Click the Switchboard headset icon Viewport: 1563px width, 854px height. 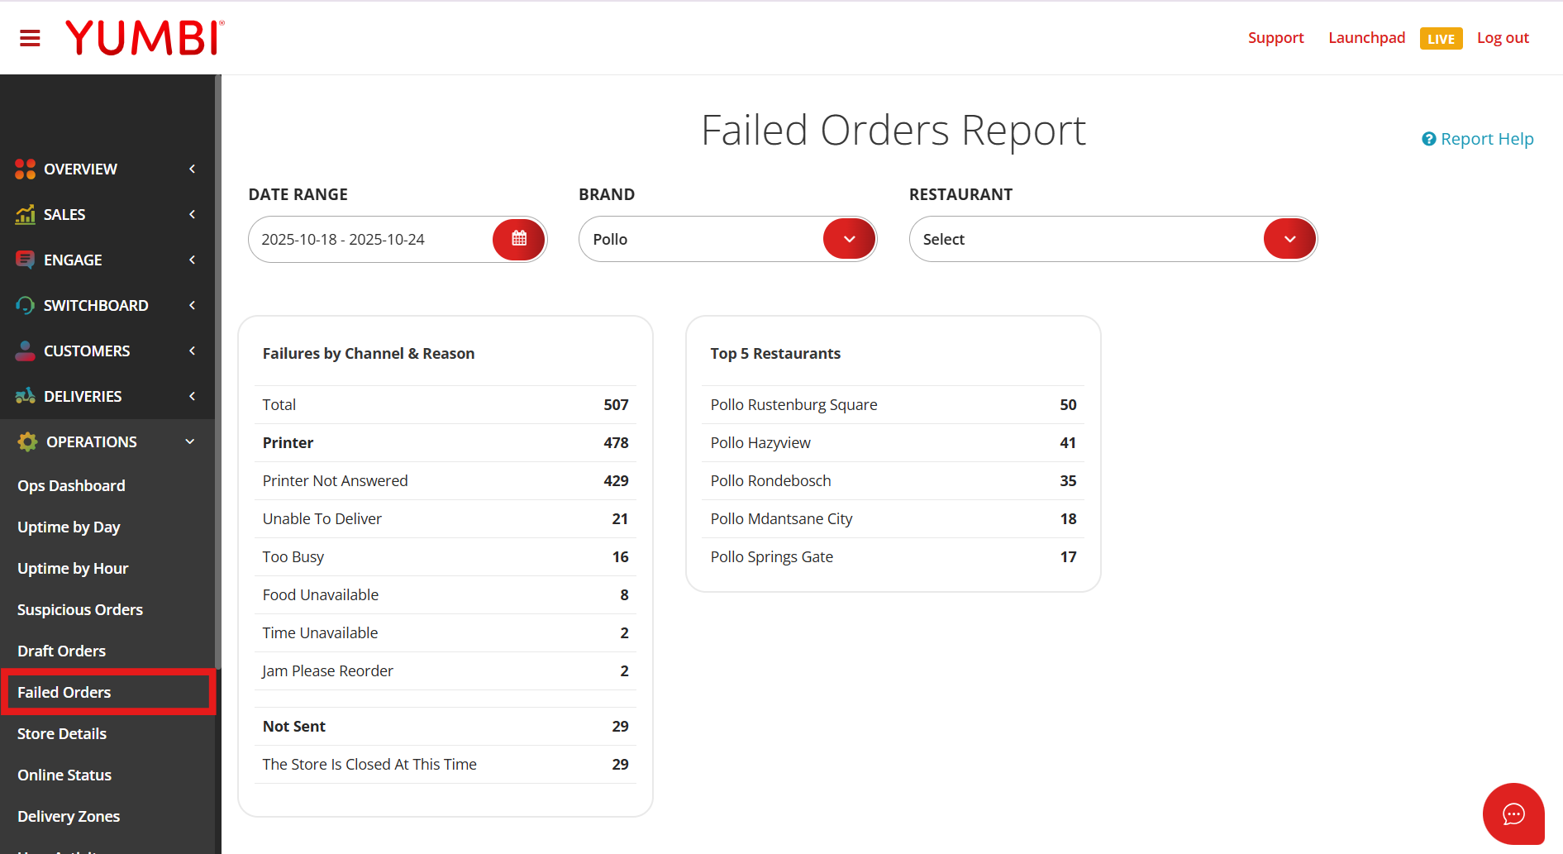(x=26, y=305)
